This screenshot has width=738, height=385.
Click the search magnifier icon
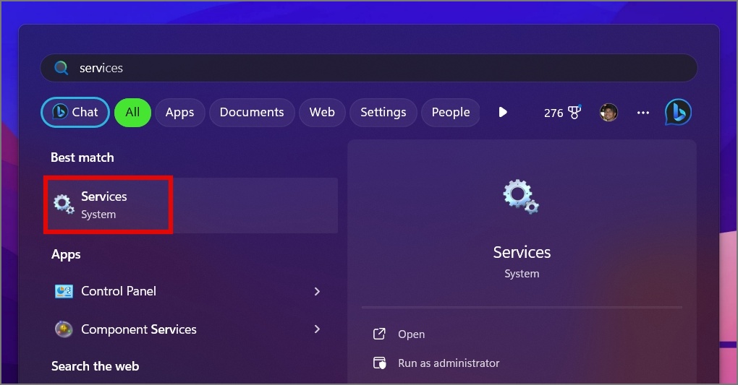pos(61,68)
